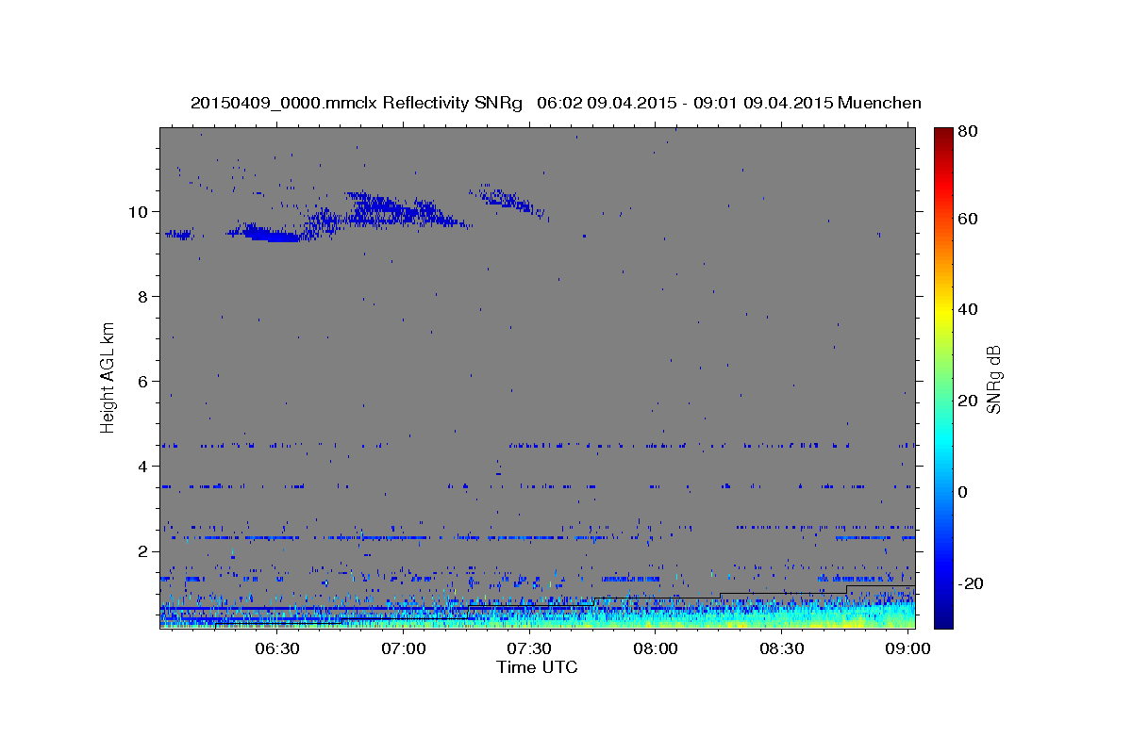Select the 07:00 time tick label
This screenshot has height=754, width=1132.
[x=406, y=649]
